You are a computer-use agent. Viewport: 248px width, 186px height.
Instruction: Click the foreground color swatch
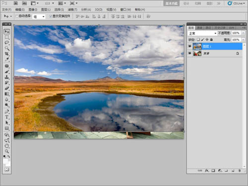[x=5, y=161]
